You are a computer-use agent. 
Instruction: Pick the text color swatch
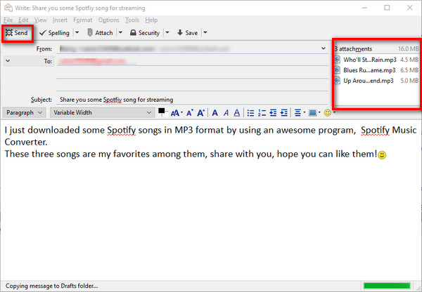(x=162, y=112)
